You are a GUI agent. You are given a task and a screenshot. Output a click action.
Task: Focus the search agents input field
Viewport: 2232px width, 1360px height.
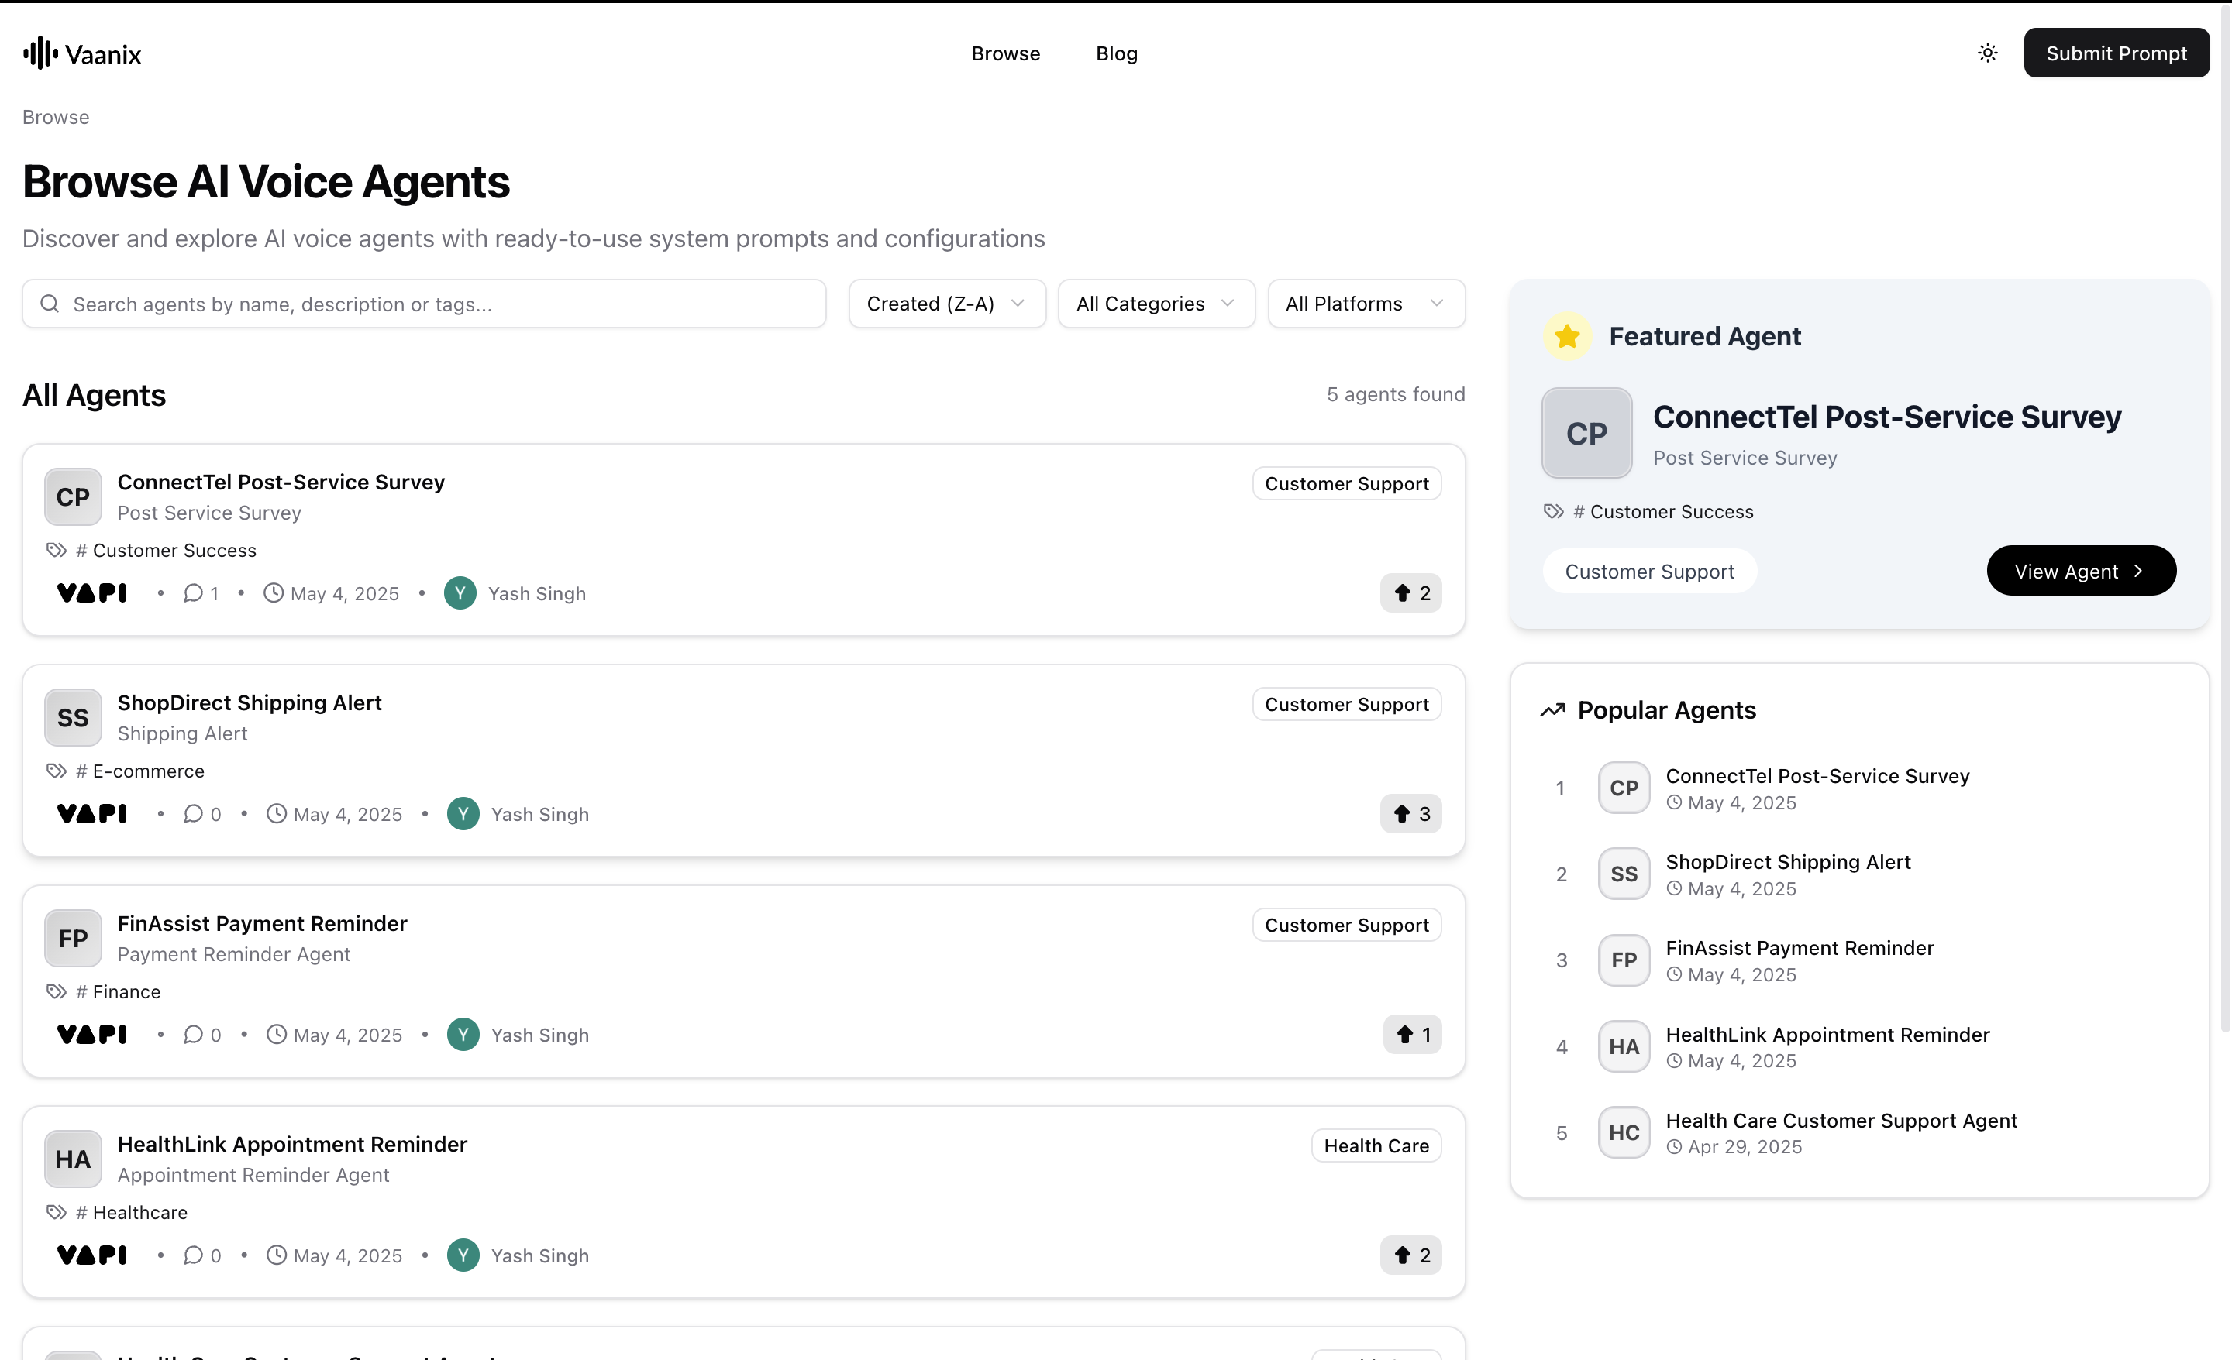(x=424, y=304)
